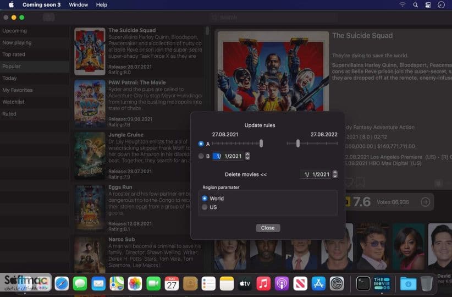Launch Terminal from the dock

click(363, 284)
